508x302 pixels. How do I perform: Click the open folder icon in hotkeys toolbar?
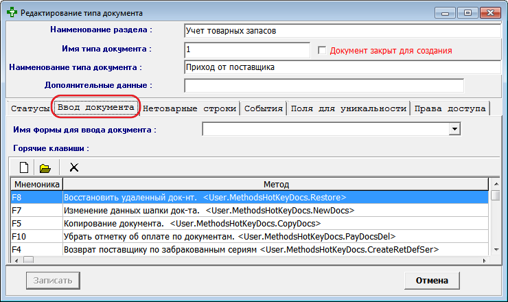point(45,168)
